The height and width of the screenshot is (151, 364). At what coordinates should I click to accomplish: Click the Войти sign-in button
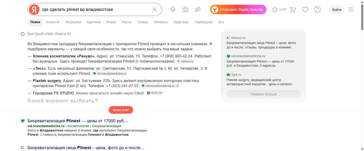(x=337, y=10)
